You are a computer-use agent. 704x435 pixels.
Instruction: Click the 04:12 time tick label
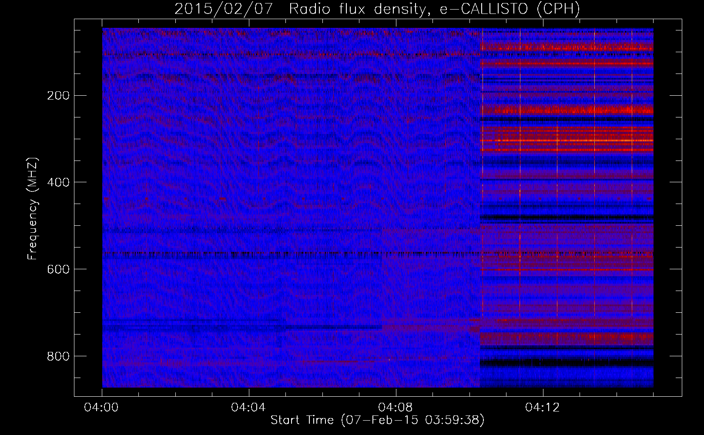[542, 408]
